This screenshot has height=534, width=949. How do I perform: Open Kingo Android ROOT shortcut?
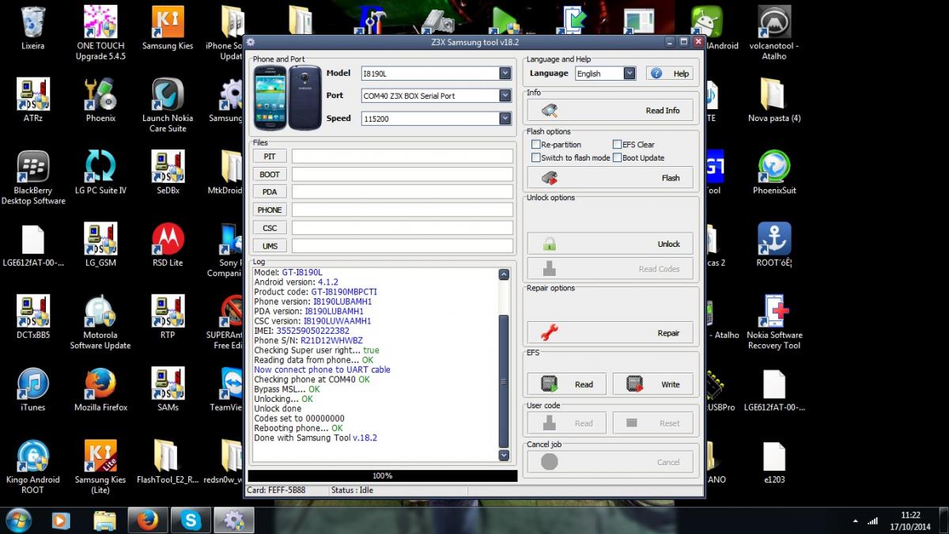click(33, 468)
